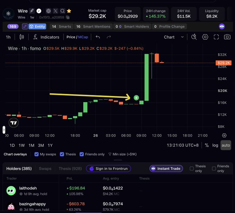Switch to the Swaps tab
The image size is (235, 213).
45,168
